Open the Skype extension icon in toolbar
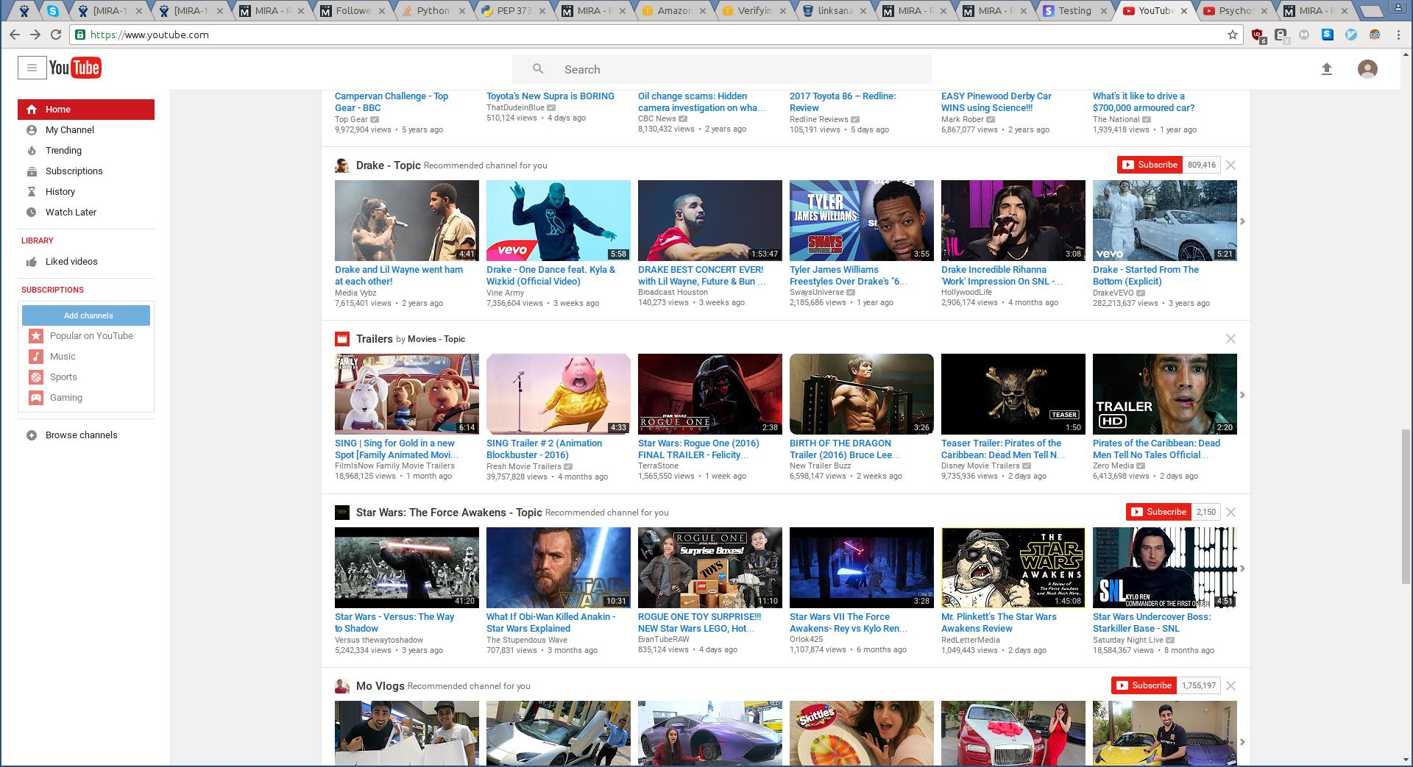This screenshot has height=767, width=1413. [1328, 35]
